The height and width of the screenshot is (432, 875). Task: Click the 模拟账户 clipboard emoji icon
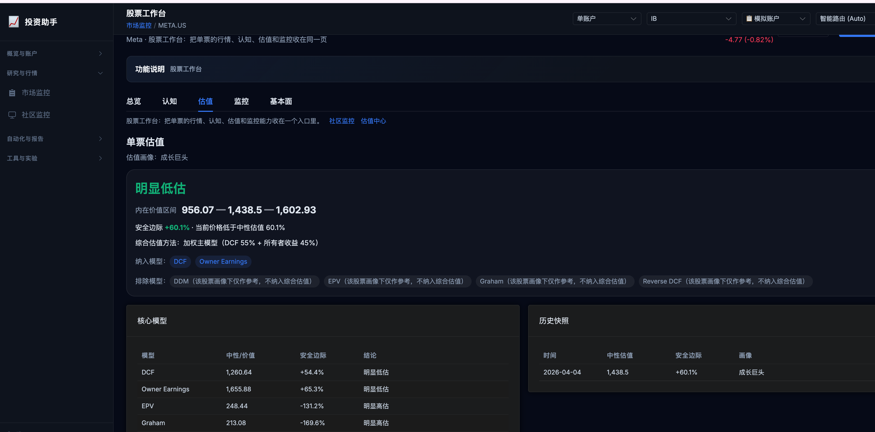[x=749, y=19]
